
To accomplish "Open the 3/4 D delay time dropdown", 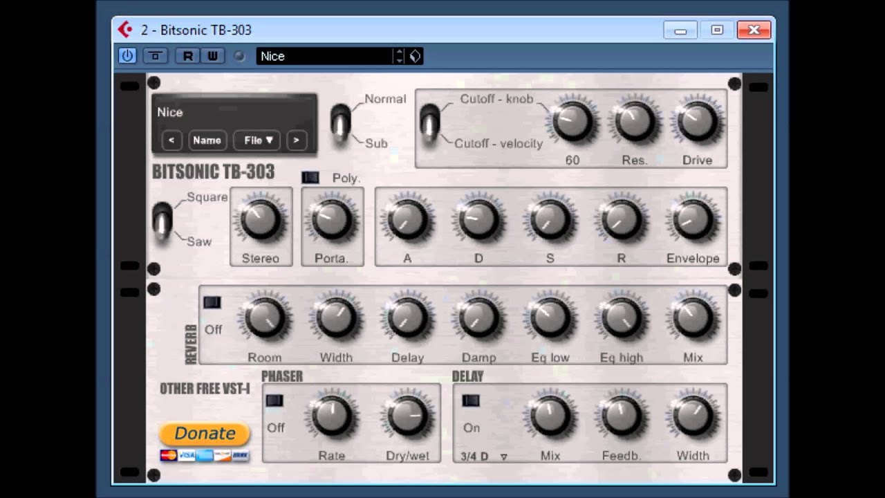I will pos(484,456).
